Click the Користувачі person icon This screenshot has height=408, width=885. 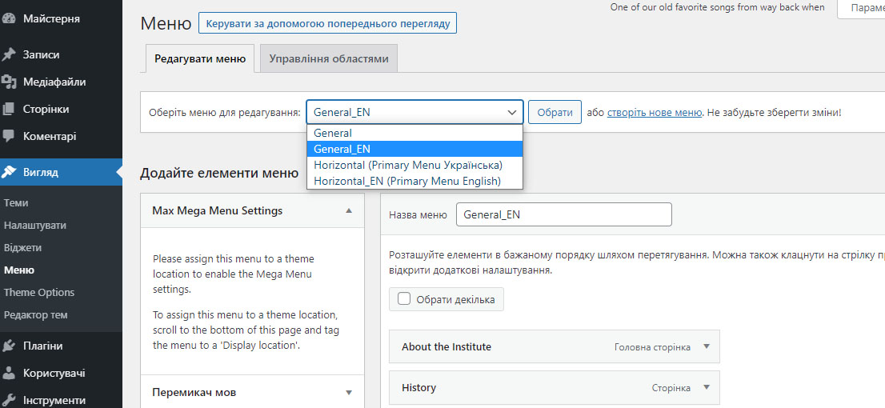coord(9,373)
